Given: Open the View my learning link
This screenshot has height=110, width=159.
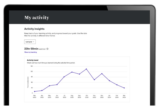Looking at the screenshot, I should [x=30, y=52].
